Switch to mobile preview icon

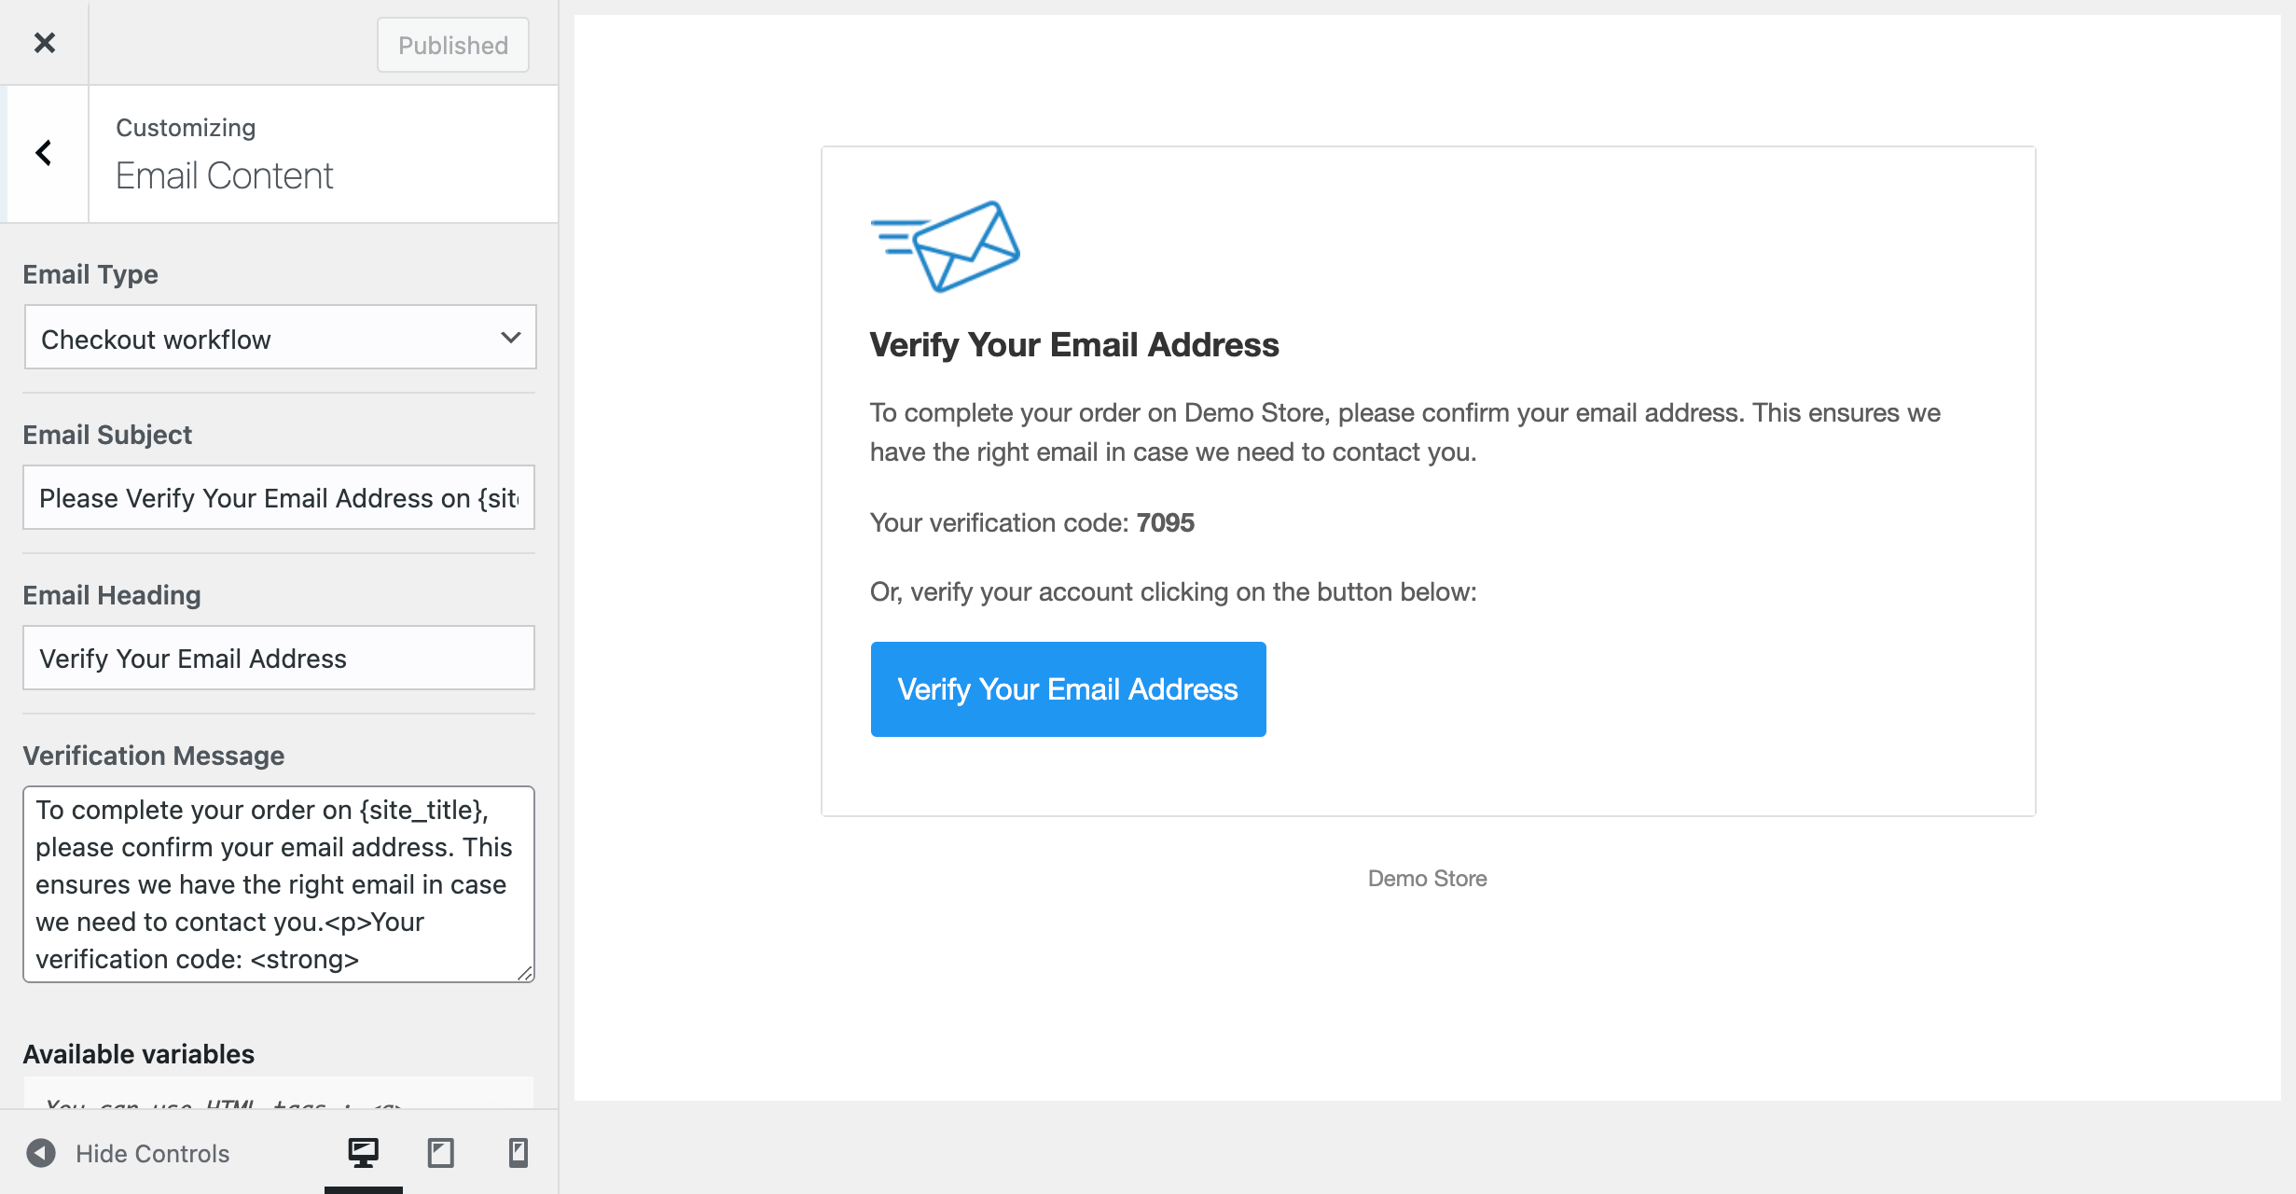point(519,1153)
